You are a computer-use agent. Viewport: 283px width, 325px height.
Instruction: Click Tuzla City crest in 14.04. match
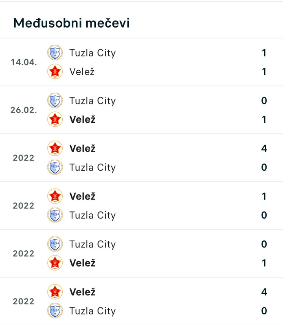(55, 53)
